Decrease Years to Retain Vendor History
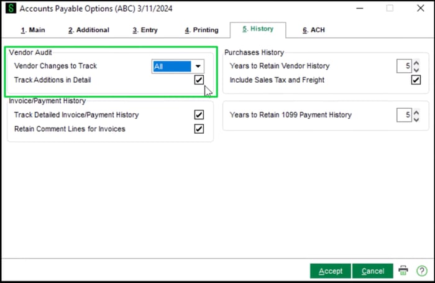The height and width of the screenshot is (283, 435). pos(416,69)
